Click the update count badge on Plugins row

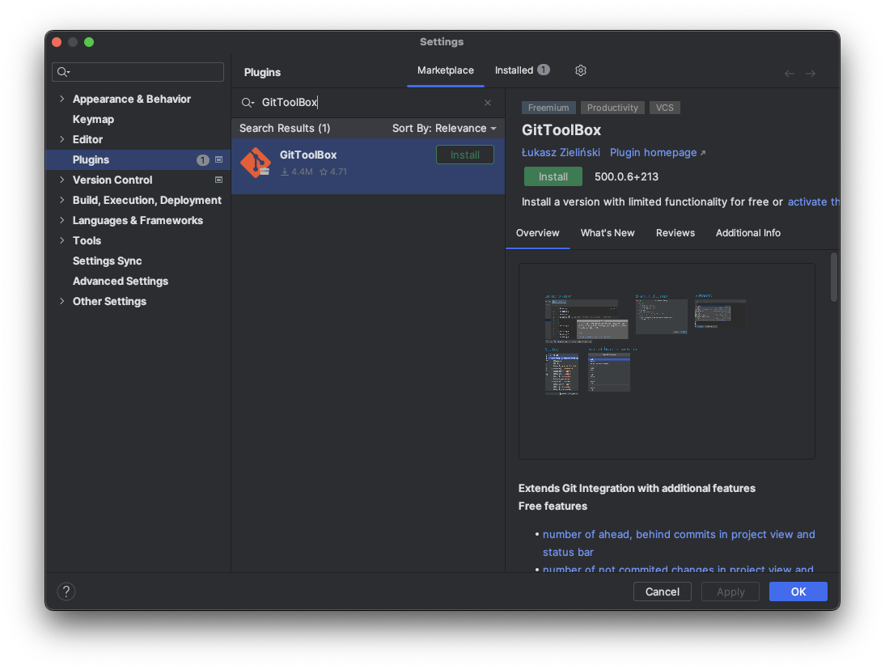[x=202, y=160]
